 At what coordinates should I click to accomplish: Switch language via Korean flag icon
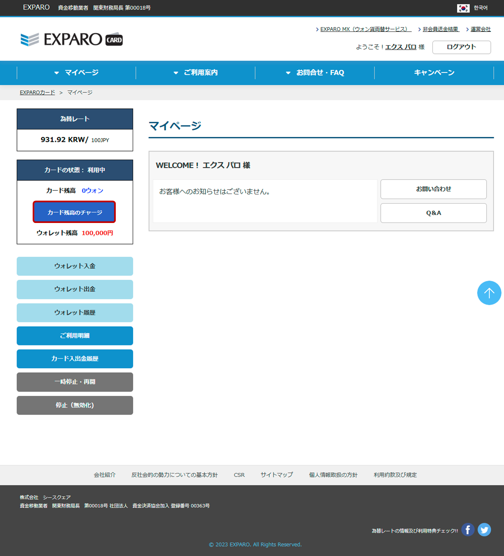(x=463, y=8)
